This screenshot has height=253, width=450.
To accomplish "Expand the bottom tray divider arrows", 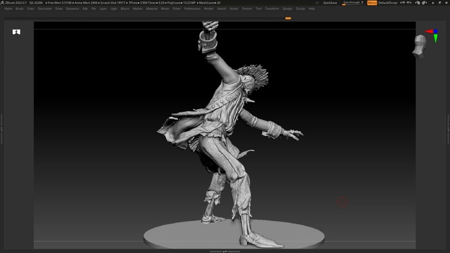I will click(225, 251).
